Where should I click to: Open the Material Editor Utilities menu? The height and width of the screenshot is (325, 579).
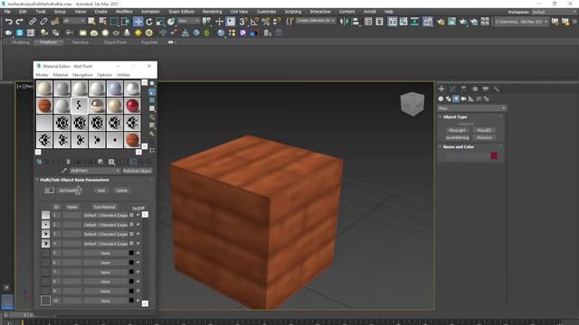(123, 75)
